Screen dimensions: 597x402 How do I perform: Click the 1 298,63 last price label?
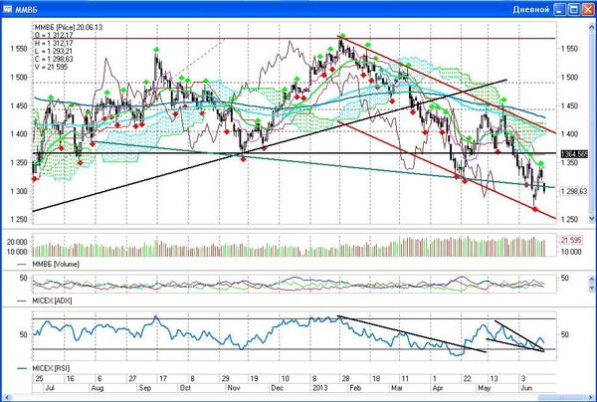[574, 191]
